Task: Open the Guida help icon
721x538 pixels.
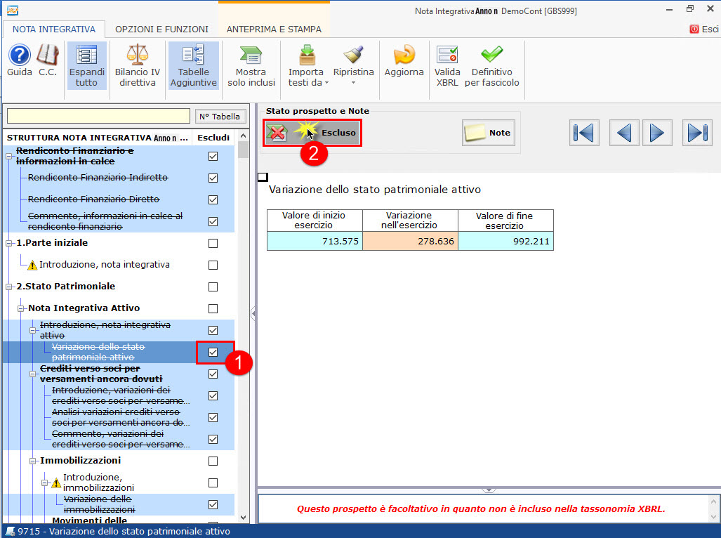Action: coord(20,55)
